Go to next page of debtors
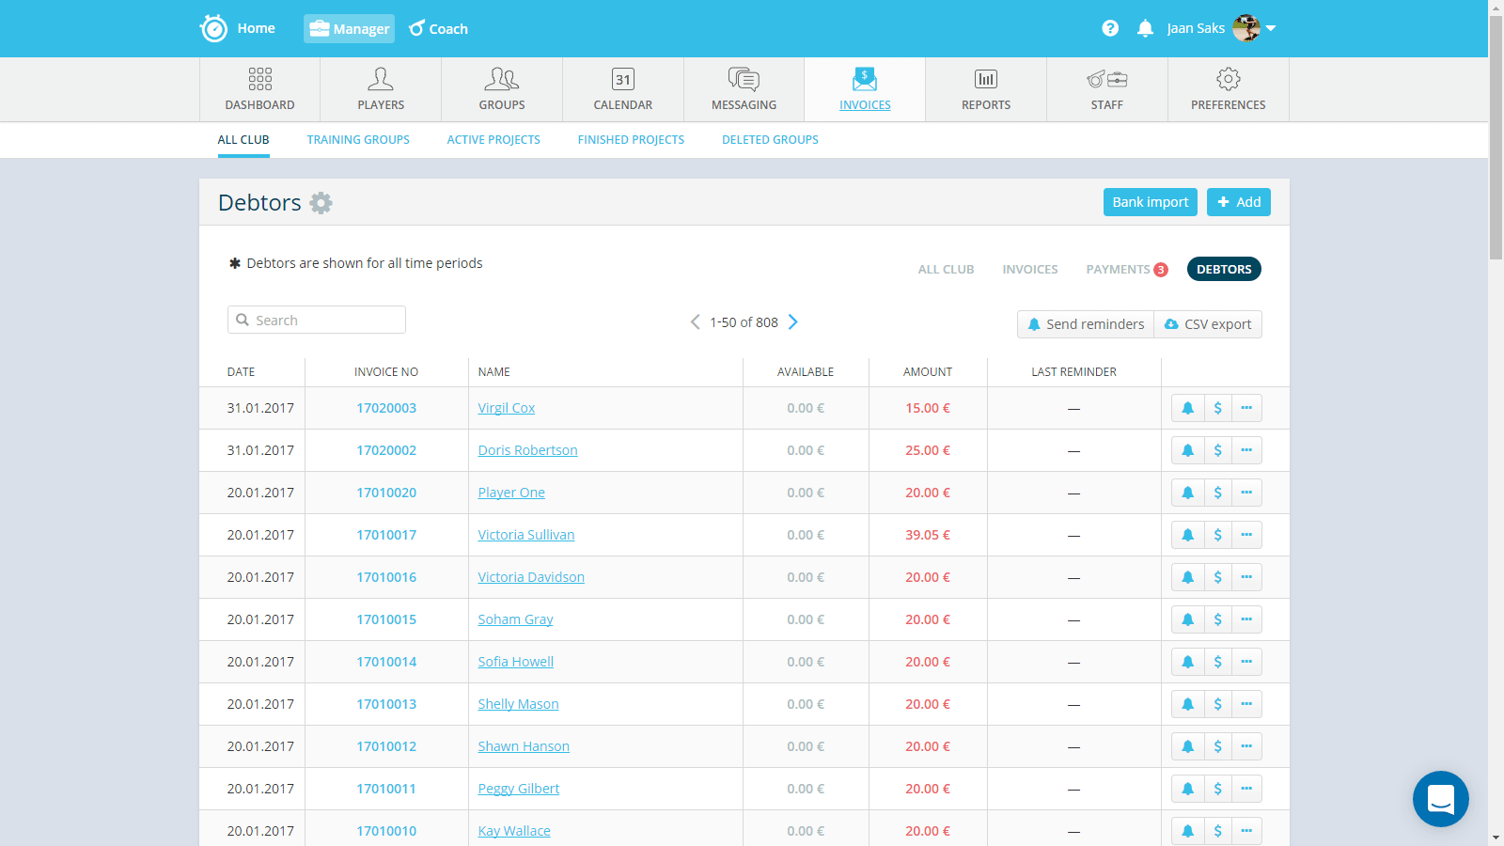Viewport: 1504px width, 846px height. point(793,321)
